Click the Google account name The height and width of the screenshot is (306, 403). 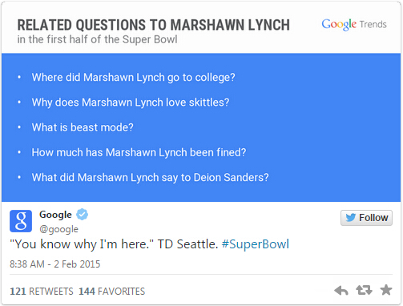[x=55, y=215]
